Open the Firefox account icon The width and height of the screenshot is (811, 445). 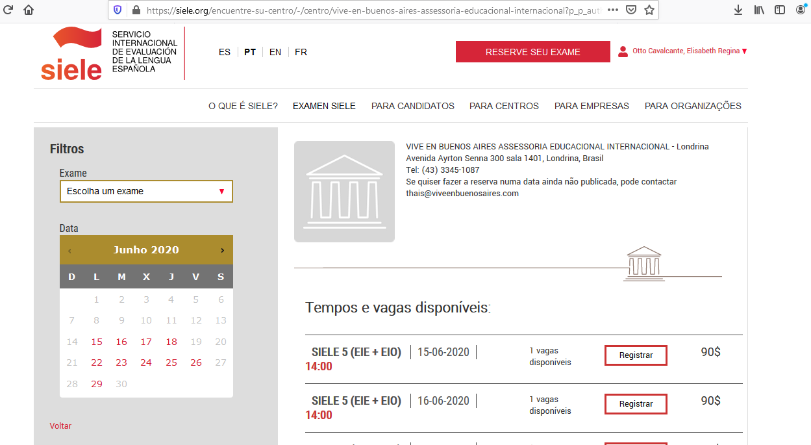(x=801, y=10)
